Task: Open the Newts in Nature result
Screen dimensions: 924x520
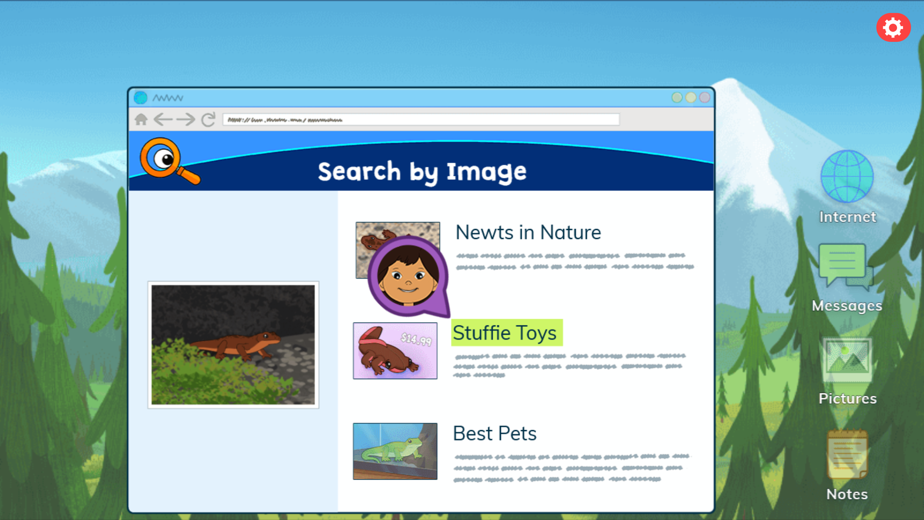Action: tap(528, 233)
